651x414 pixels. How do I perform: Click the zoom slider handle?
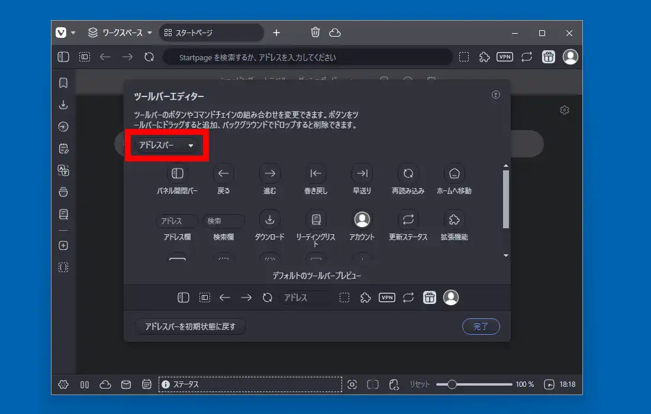coord(452,384)
